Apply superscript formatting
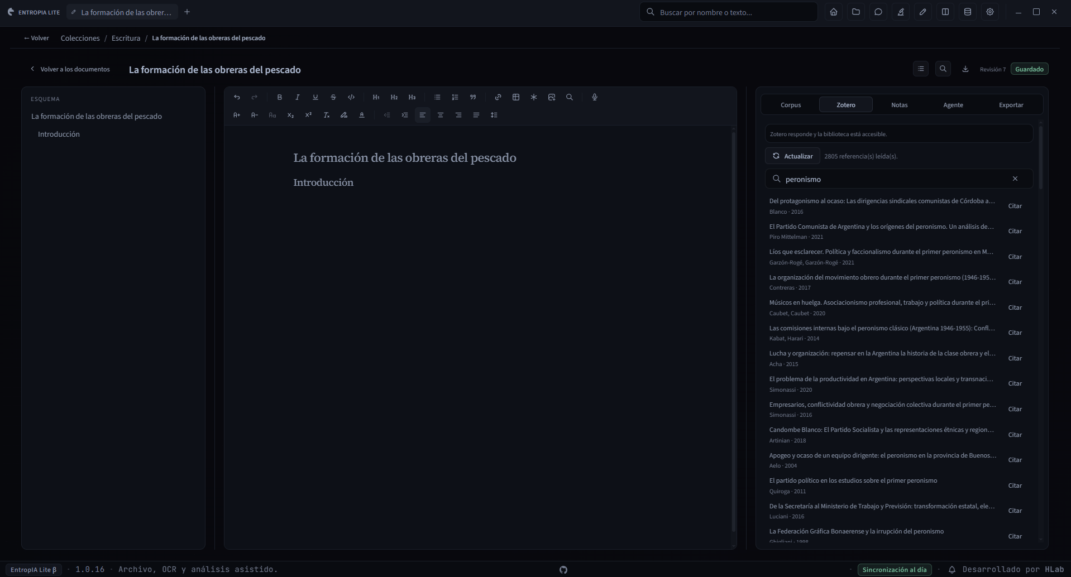 [x=308, y=115]
